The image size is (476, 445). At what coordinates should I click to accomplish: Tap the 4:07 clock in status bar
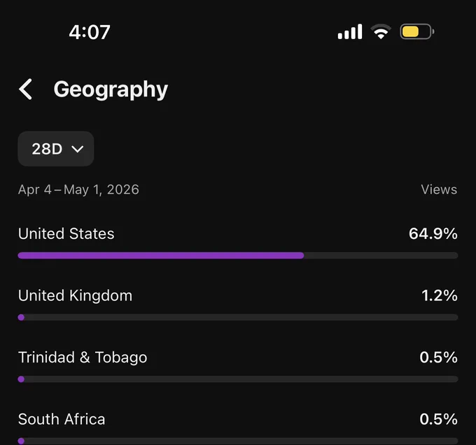(x=90, y=32)
